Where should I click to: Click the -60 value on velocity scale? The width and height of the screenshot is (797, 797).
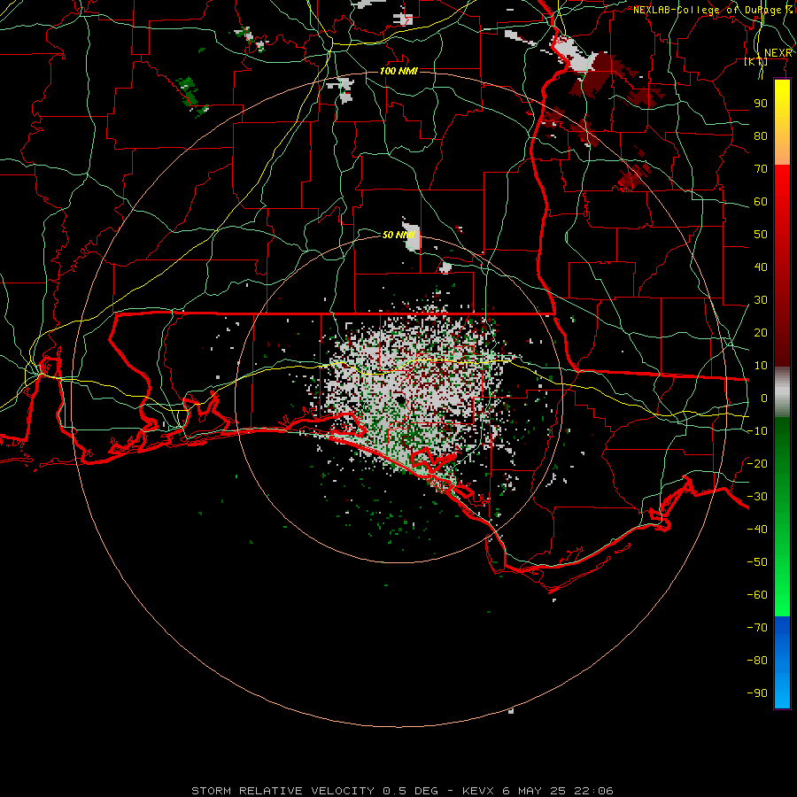[757, 595]
